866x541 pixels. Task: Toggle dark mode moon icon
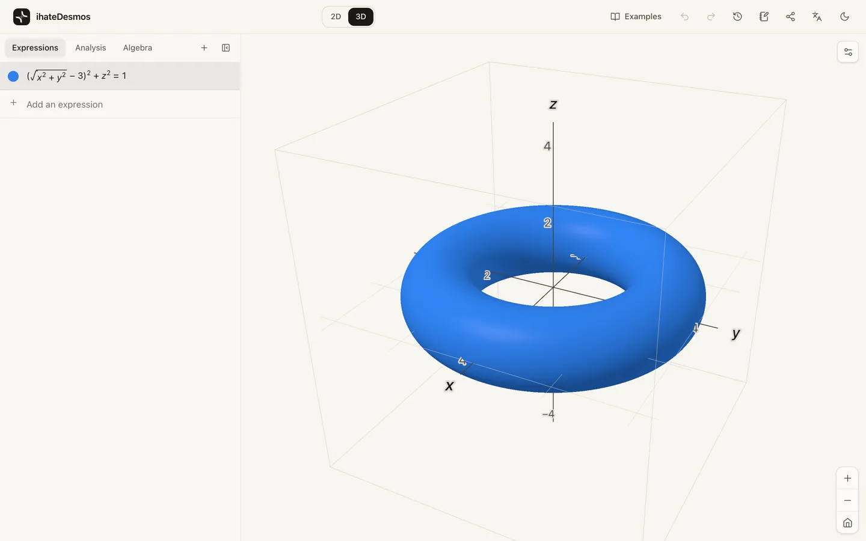click(844, 17)
